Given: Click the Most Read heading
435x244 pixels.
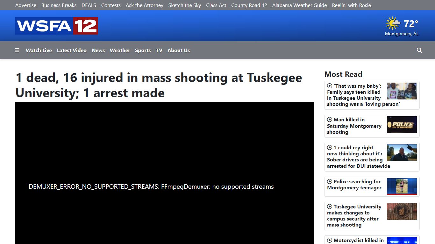Looking at the screenshot, I should click(343, 74).
